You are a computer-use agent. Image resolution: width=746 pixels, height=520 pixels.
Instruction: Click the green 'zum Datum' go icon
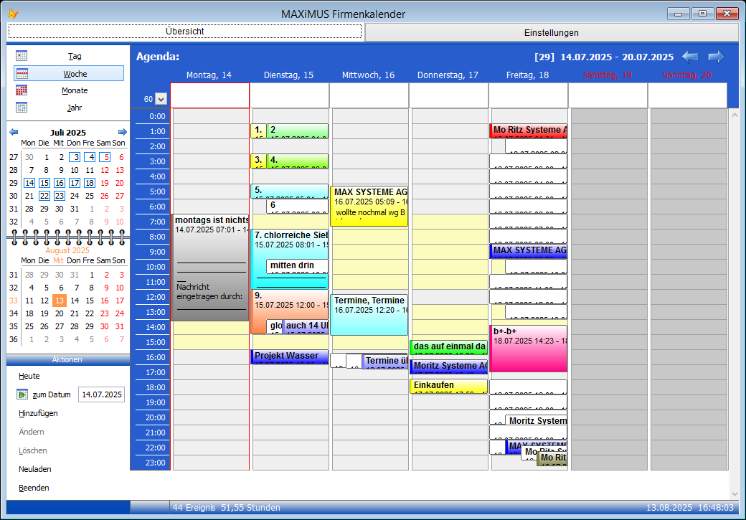pos(22,394)
